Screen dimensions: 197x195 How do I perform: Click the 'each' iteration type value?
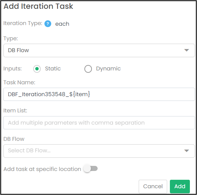click(62, 24)
